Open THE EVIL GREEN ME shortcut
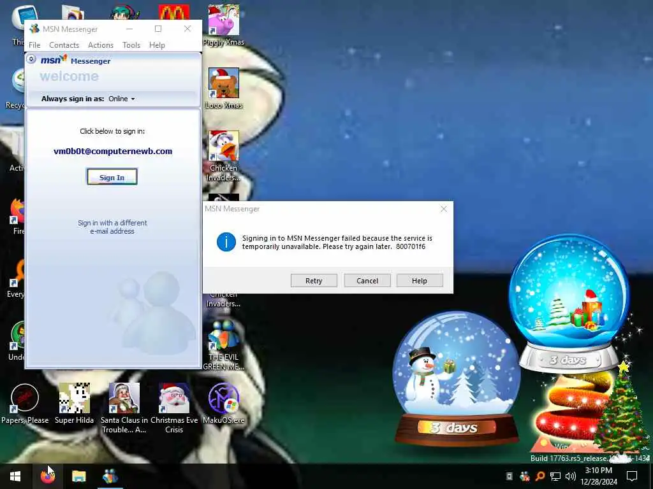 tap(224, 345)
